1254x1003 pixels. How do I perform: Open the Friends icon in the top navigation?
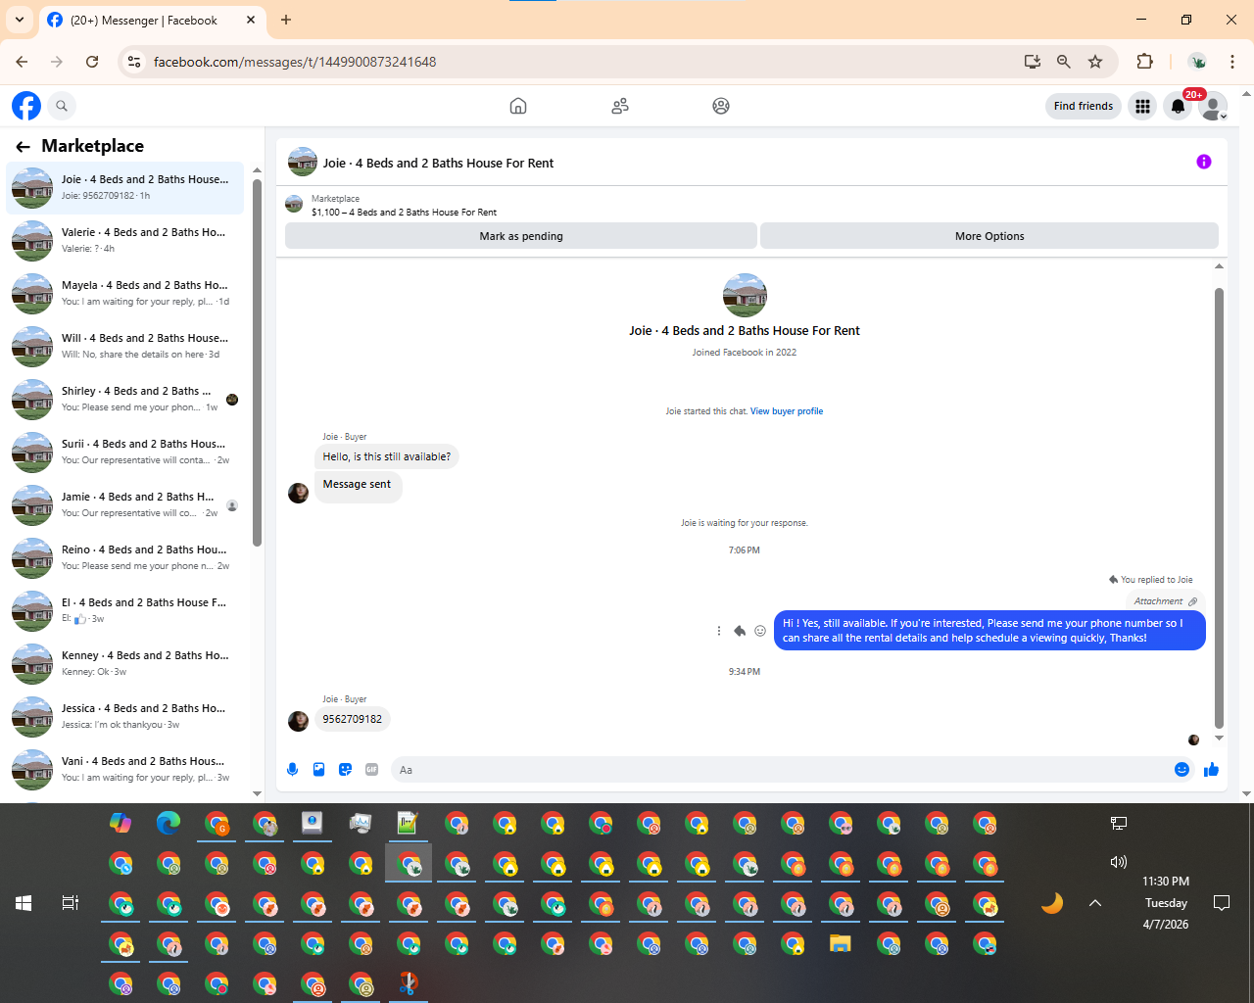tap(620, 106)
